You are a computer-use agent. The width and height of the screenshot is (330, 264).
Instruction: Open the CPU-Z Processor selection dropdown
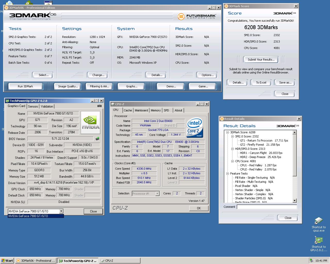[157, 194]
